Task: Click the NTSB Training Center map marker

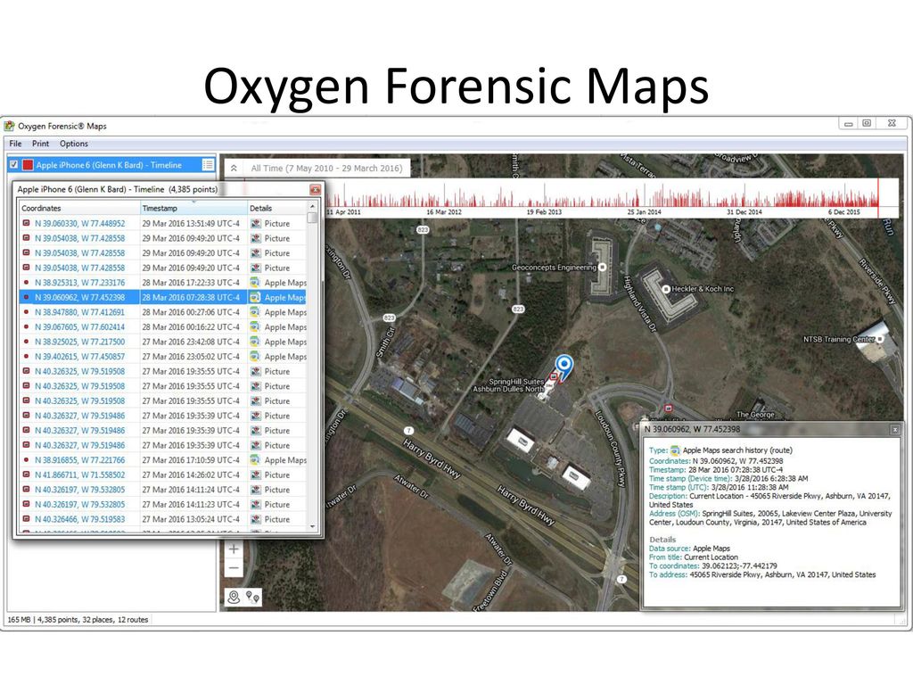Action: pos(880,338)
